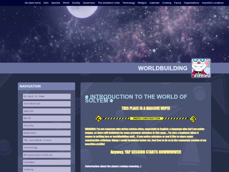229x172 pixels.
Task: Select Technology in the Navigation sidebar
Action: pos(47,147)
